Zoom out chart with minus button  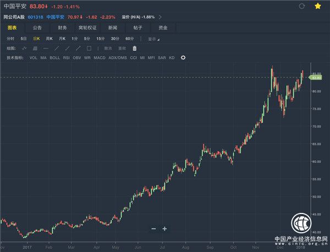[x=153, y=228]
